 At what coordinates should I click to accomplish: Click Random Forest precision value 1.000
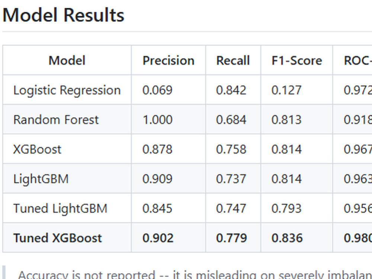pyautogui.click(x=157, y=119)
